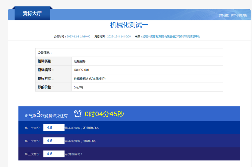252x167 pixels.
Task: Click the 招标编号： row label
Action: [46, 70]
